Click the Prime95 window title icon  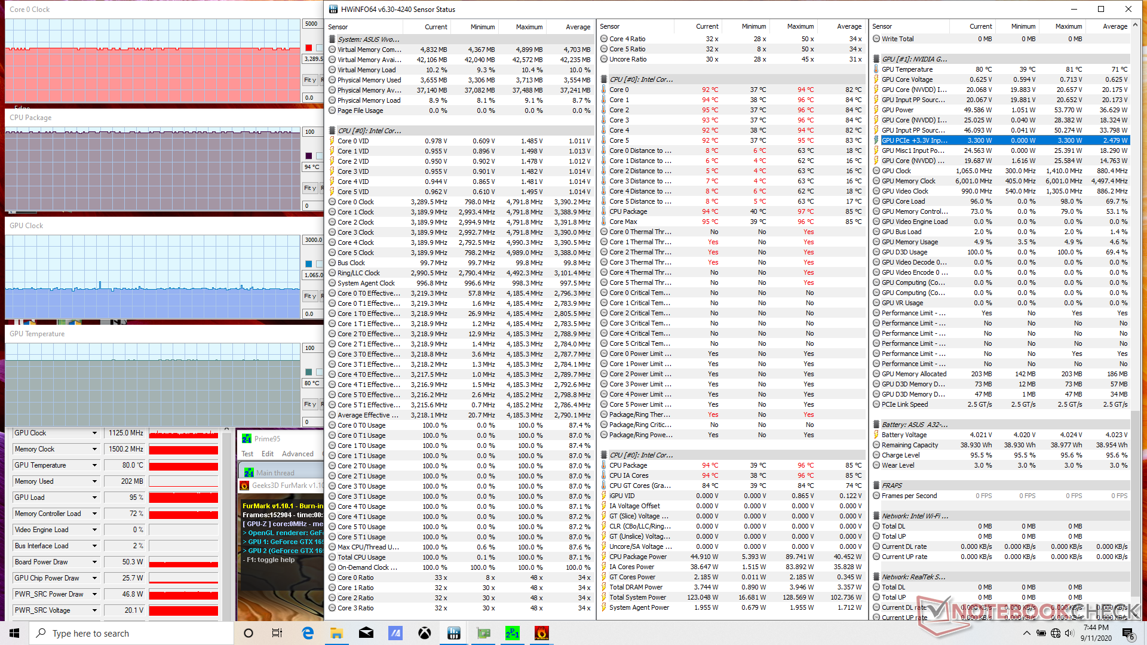pyautogui.click(x=247, y=438)
